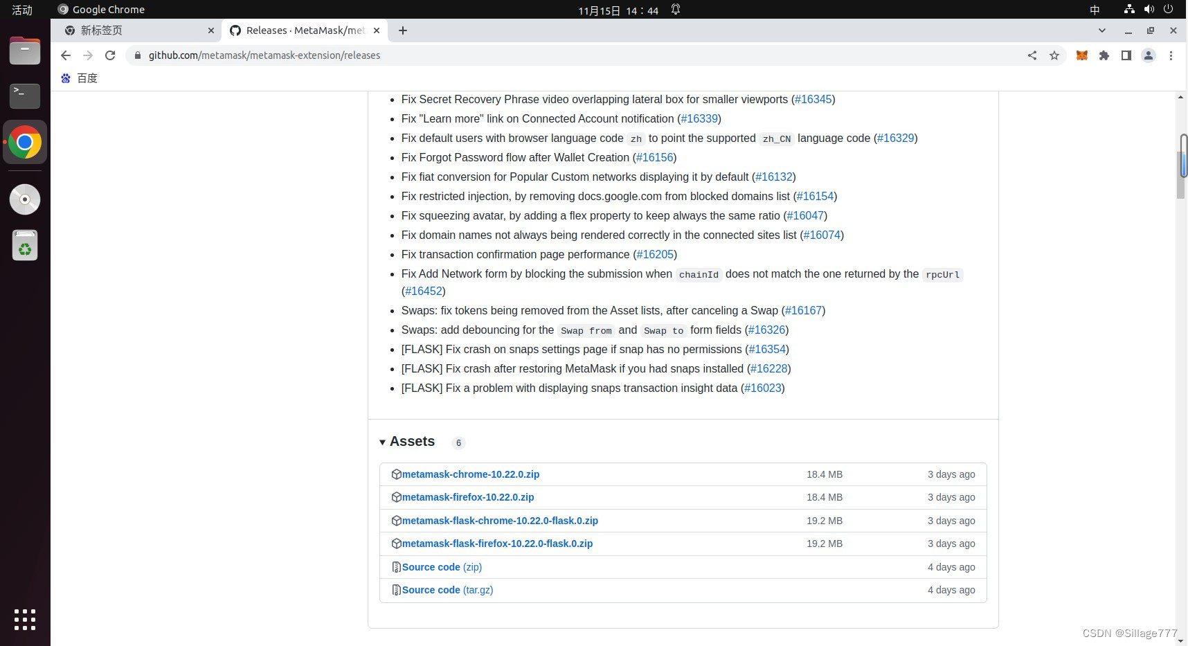Viewport: 1188px width, 646px height.
Task: Select the Releases MetaMask tab
Action: 305,30
